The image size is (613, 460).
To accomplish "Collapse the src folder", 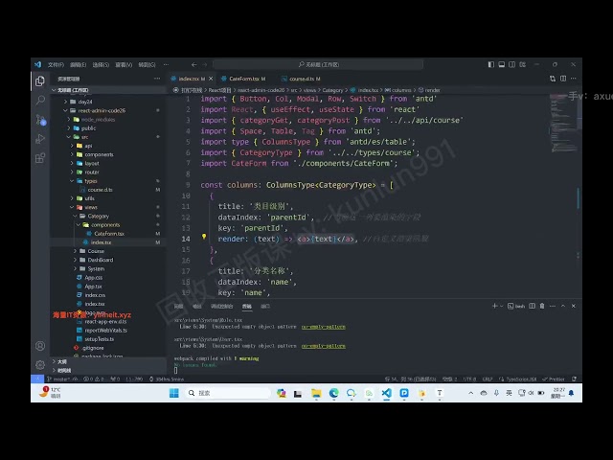I will 85,137.
